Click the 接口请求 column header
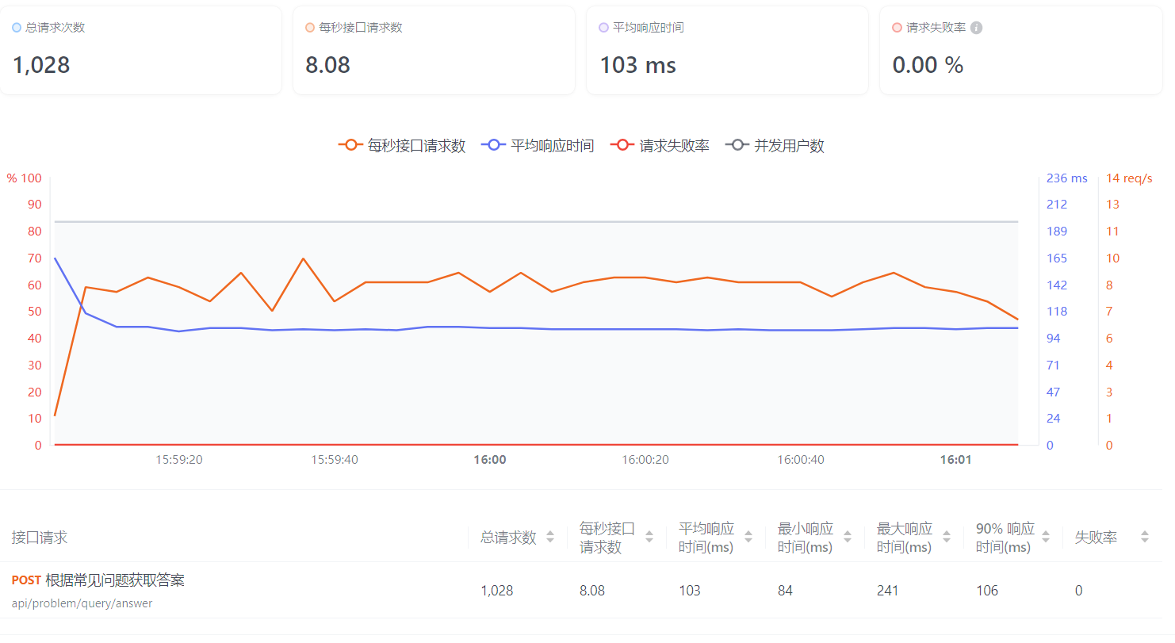 tap(40, 538)
